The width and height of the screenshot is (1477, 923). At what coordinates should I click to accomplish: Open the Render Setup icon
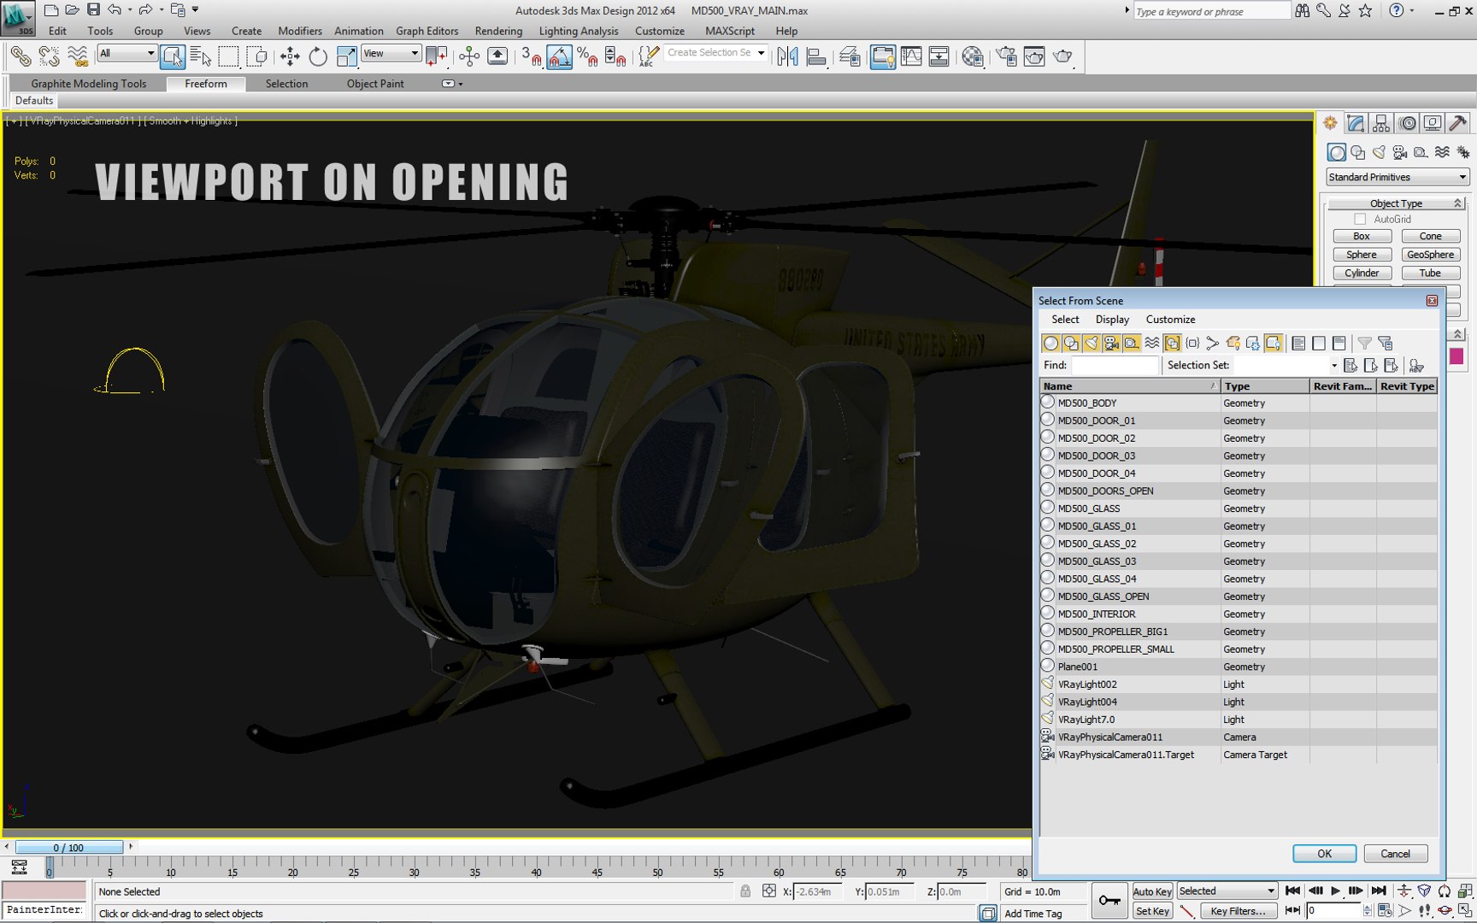[x=1007, y=56]
